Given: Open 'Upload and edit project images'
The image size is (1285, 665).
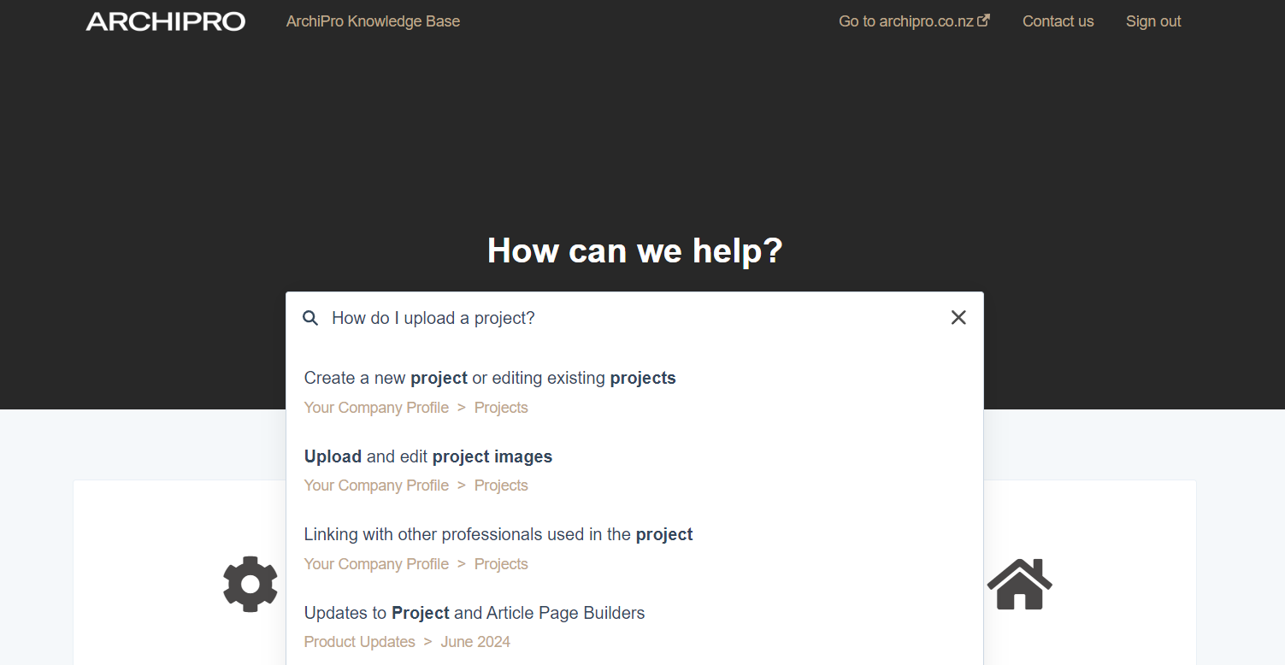Looking at the screenshot, I should pos(427,456).
